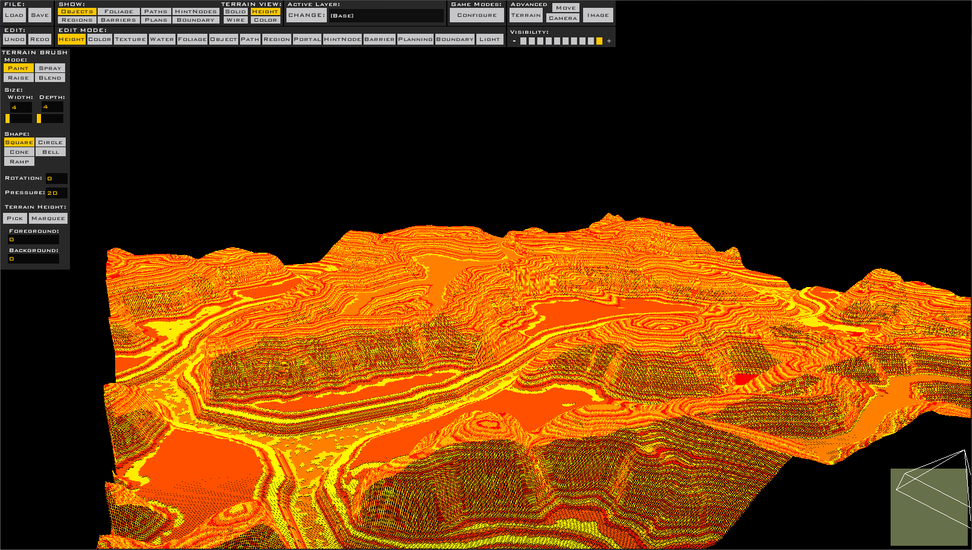Redo the last edit

tap(40, 39)
